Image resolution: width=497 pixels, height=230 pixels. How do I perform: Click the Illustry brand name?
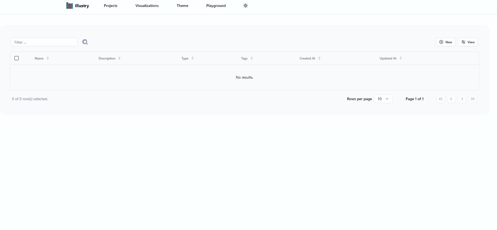pos(82,6)
